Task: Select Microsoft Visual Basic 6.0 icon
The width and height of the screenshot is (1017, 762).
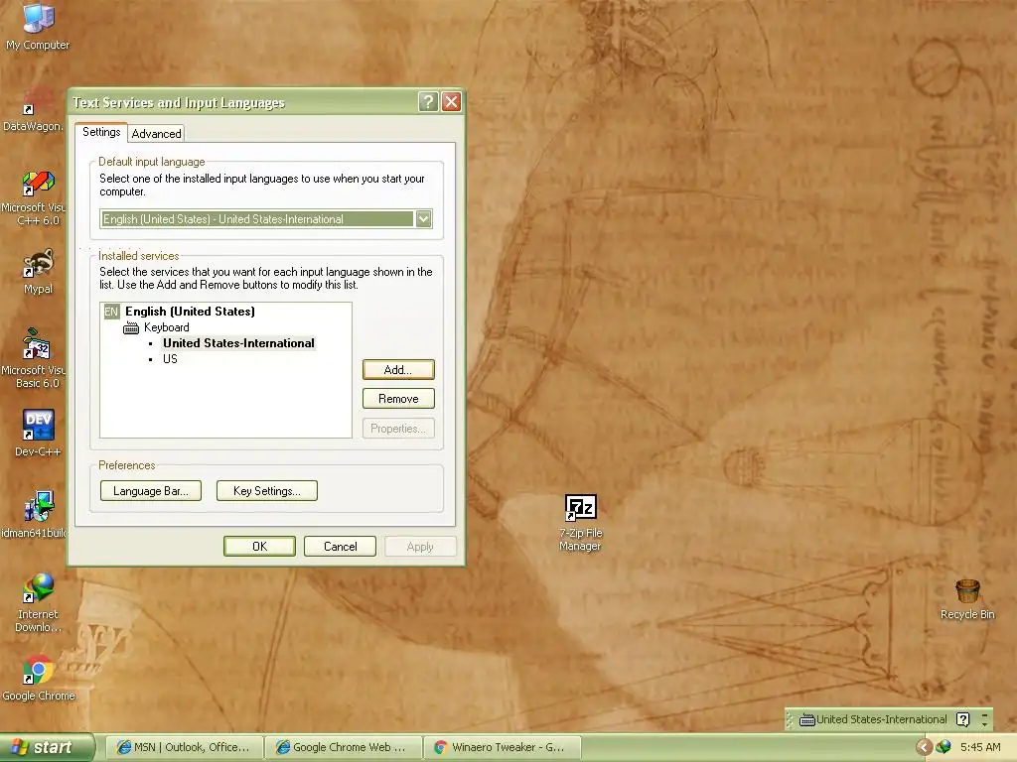Action: [33, 358]
